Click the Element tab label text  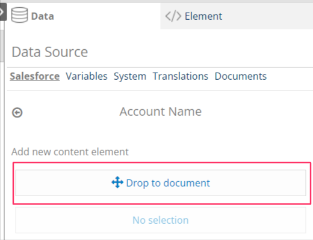click(203, 16)
